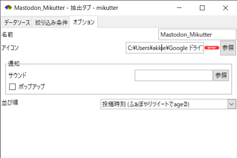Click the empty サウンド file field
Image resolution: width=237 pixels, height=158 pixels.
[173, 75]
